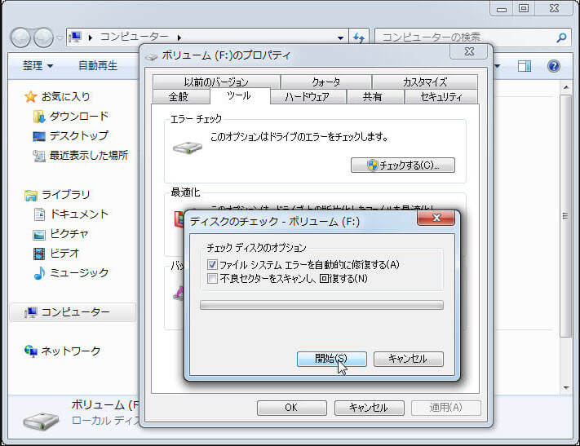The width and height of the screenshot is (580, 446).
Task: Click the お気に入り star icon
Action: (31, 97)
